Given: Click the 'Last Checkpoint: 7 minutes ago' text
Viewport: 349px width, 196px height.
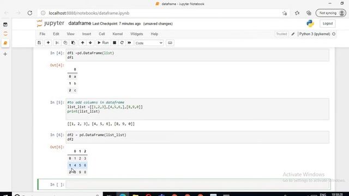Looking at the screenshot, I should pyautogui.click(x=116, y=23).
